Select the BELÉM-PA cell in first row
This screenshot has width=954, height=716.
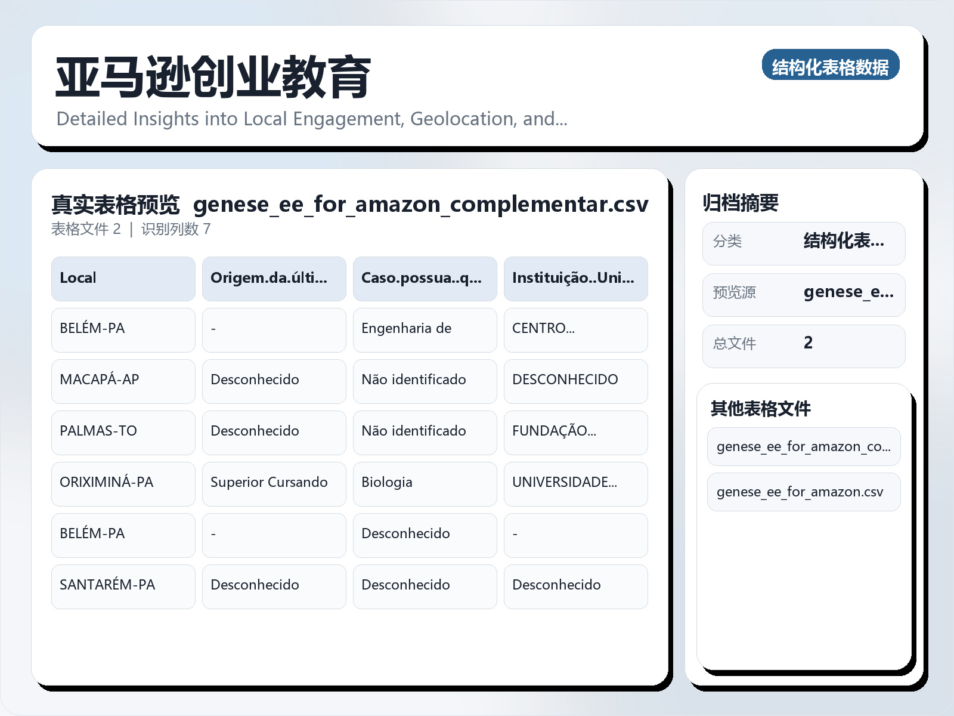click(123, 330)
